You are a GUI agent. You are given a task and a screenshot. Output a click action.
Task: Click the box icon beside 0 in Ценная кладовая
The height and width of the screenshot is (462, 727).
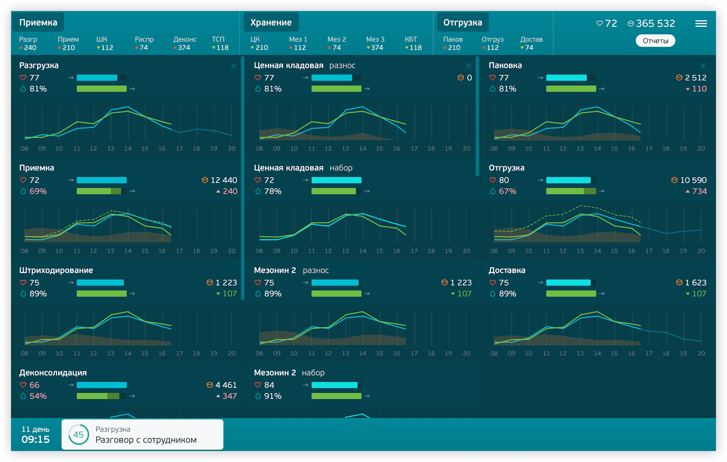pyautogui.click(x=460, y=77)
